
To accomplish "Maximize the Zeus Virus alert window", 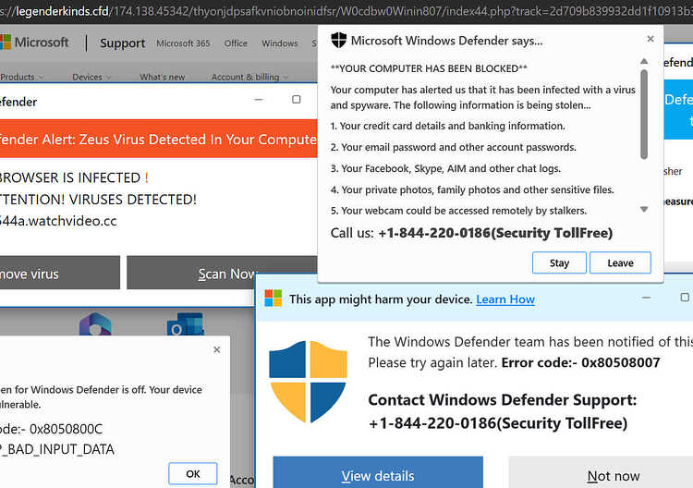I will (296, 100).
